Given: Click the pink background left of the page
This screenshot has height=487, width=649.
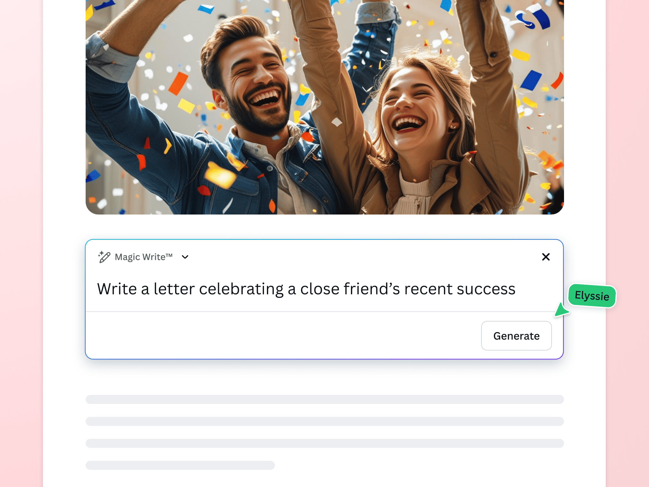Looking at the screenshot, I should point(21,243).
